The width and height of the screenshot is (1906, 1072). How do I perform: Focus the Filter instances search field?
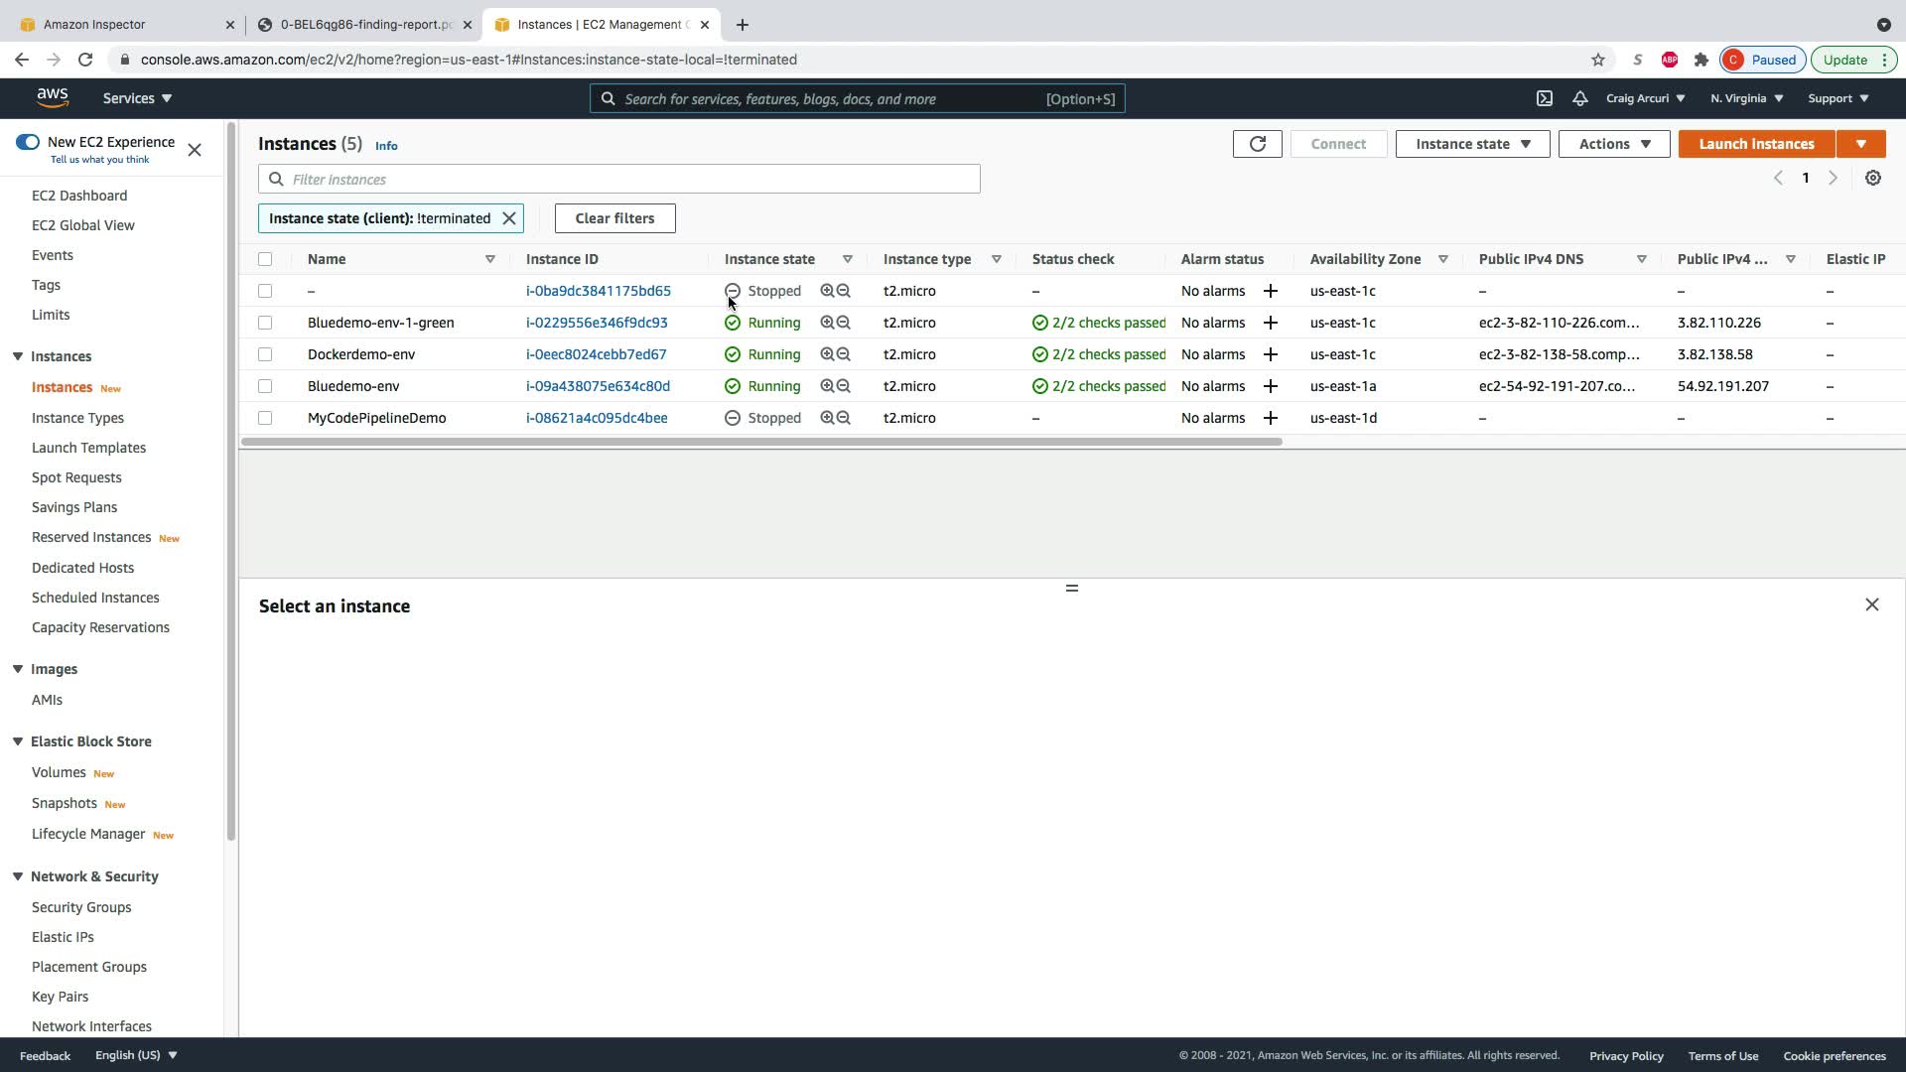(x=630, y=180)
